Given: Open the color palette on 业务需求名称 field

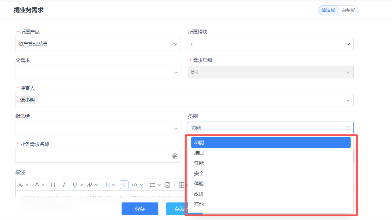Looking at the screenshot, I should pos(175,156).
